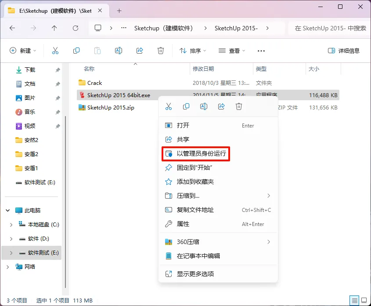Expand the 本地磁盘 (C:) tree node
The width and height of the screenshot is (371, 306).
(x=11, y=225)
